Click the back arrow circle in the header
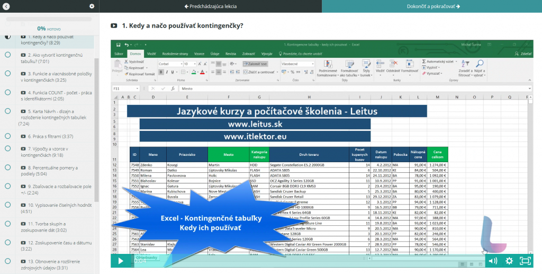Image resolution: width=542 pixels, height=274 pixels. (6, 6)
